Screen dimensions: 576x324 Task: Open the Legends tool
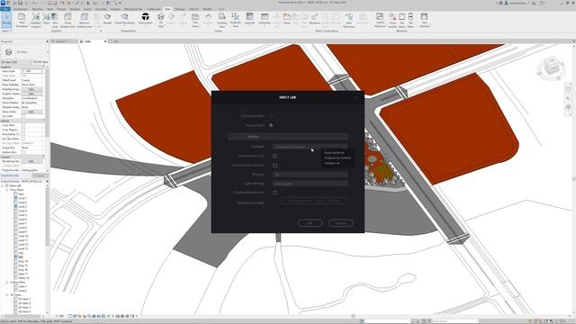249,18
